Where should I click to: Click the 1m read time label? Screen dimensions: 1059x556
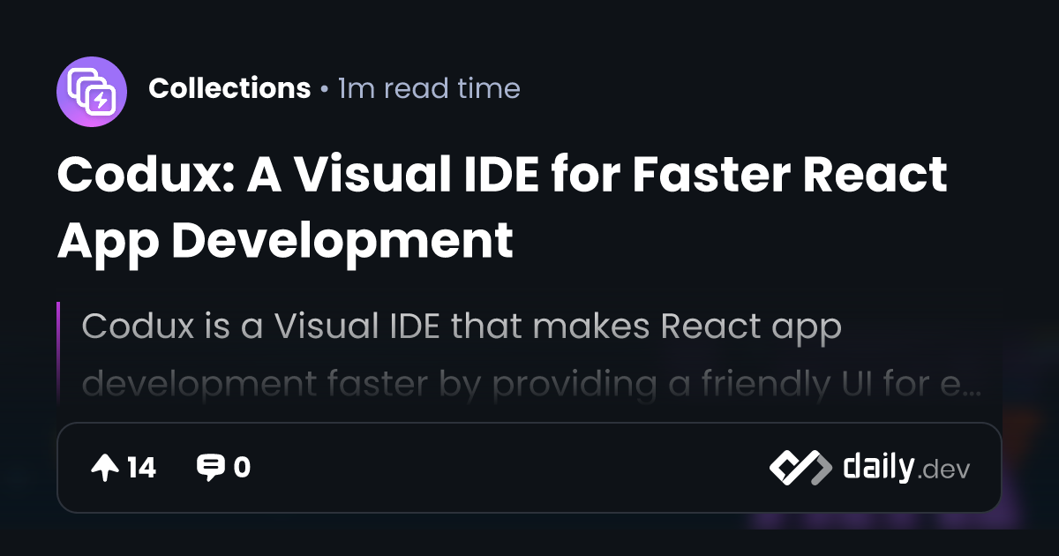(x=430, y=88)
